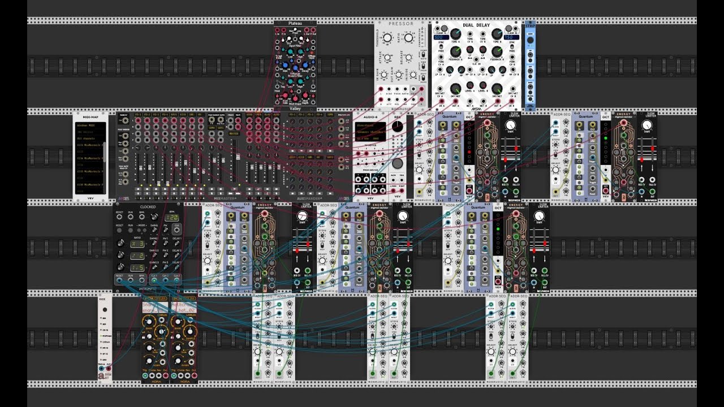724x407 pixels.
Task: Open the BASS track label on MixMaster
Action: (174, 115)
